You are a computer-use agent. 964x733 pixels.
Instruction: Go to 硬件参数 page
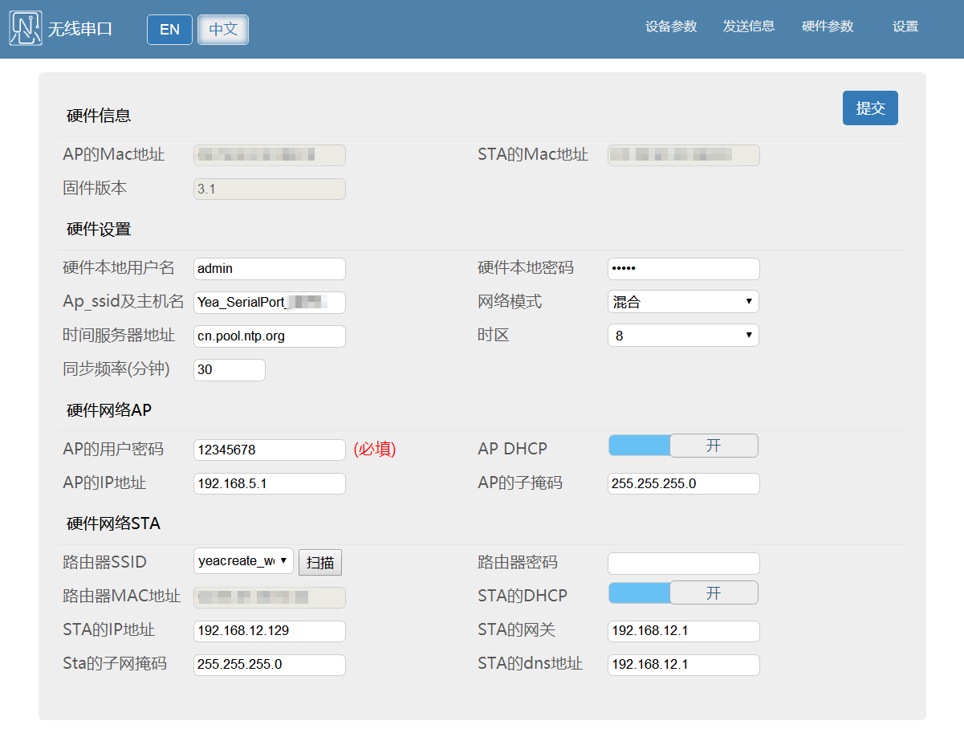(828, 26)
